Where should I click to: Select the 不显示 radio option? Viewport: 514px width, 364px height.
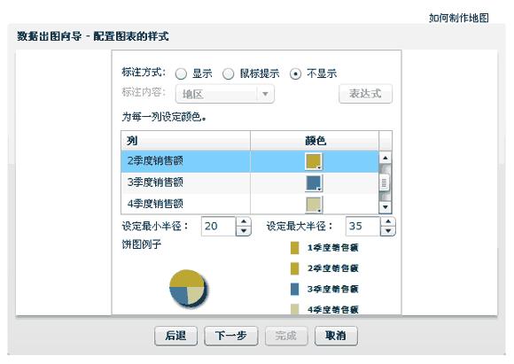click(x=295, y=74)
